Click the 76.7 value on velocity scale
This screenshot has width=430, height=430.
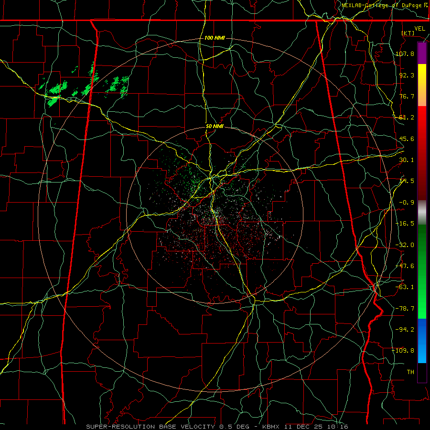pos(407,96)
